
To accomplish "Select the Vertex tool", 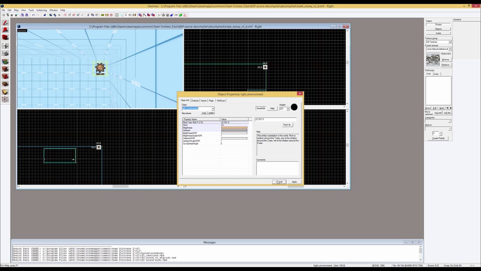I will click(x=5, y=100).
